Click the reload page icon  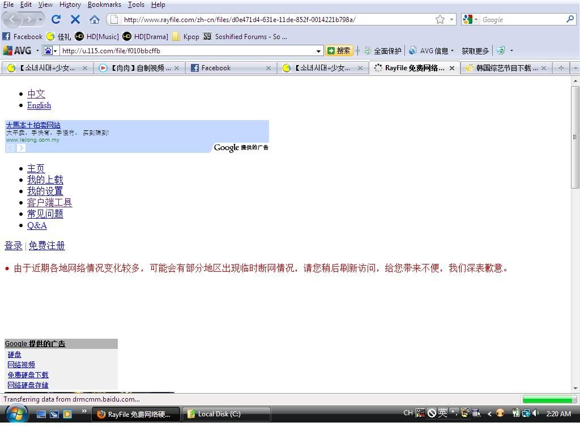coord(56,19)
